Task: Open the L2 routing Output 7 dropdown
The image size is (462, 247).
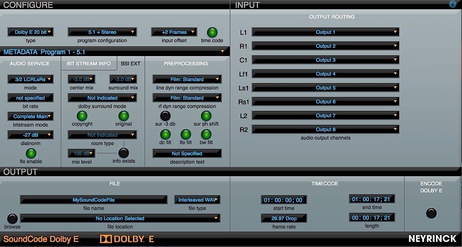Action: [326, 115]
